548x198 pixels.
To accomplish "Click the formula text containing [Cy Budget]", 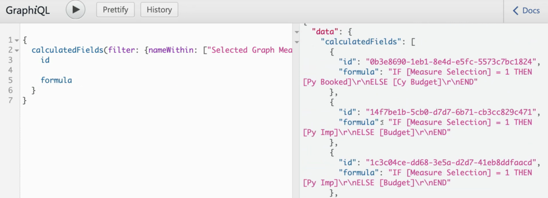I will pos(417,77).
